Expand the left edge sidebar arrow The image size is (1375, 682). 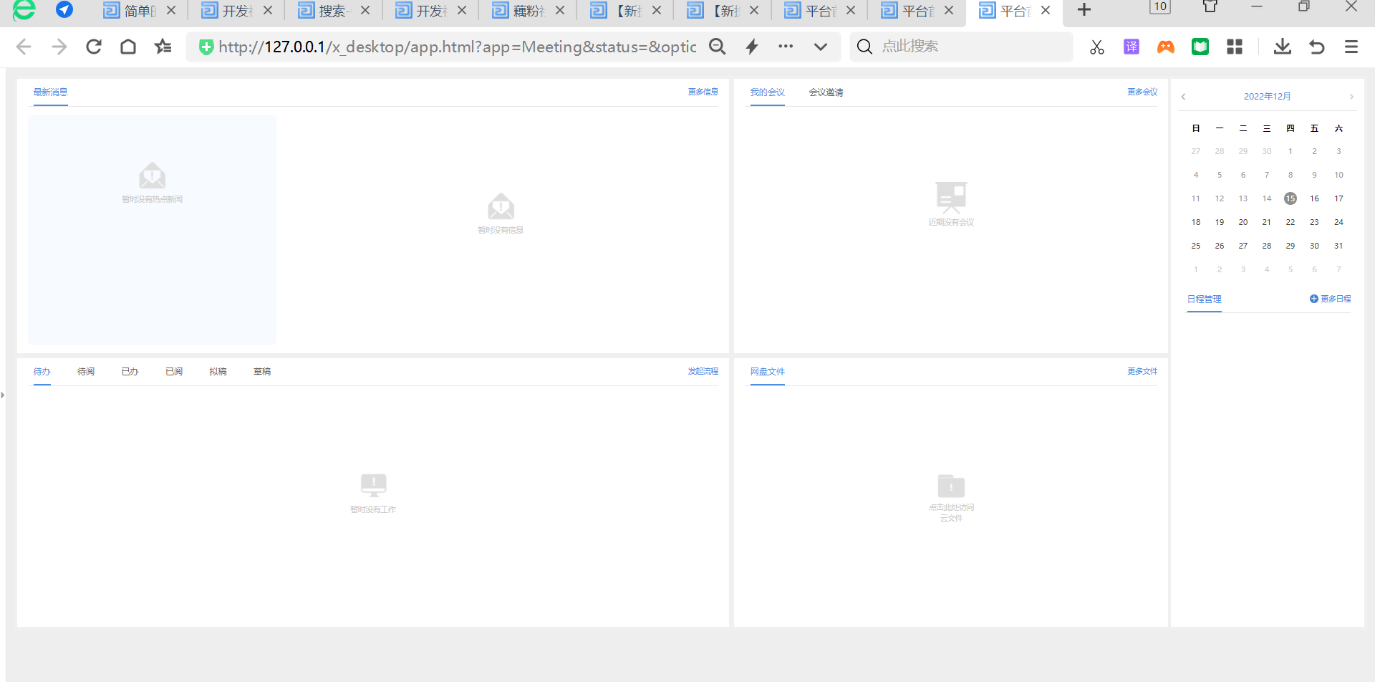[x=3, y=395]
